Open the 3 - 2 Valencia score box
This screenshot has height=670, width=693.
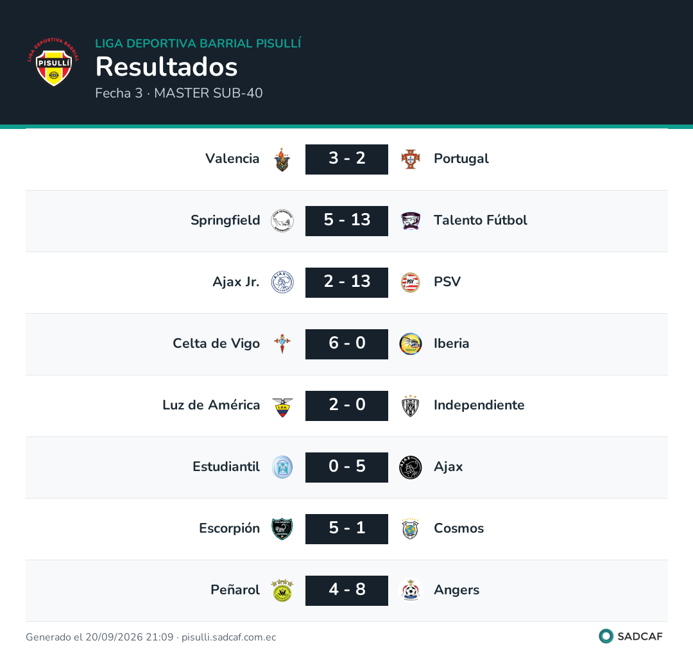click(347, 159)
